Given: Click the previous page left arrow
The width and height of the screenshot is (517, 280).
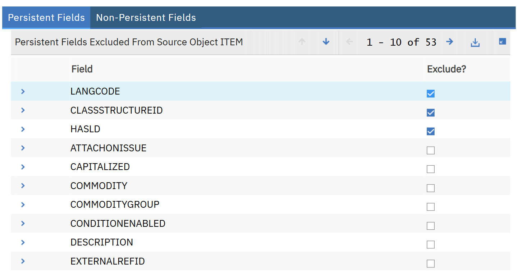Looking at the screenshot, I should [x=349, y=42].
